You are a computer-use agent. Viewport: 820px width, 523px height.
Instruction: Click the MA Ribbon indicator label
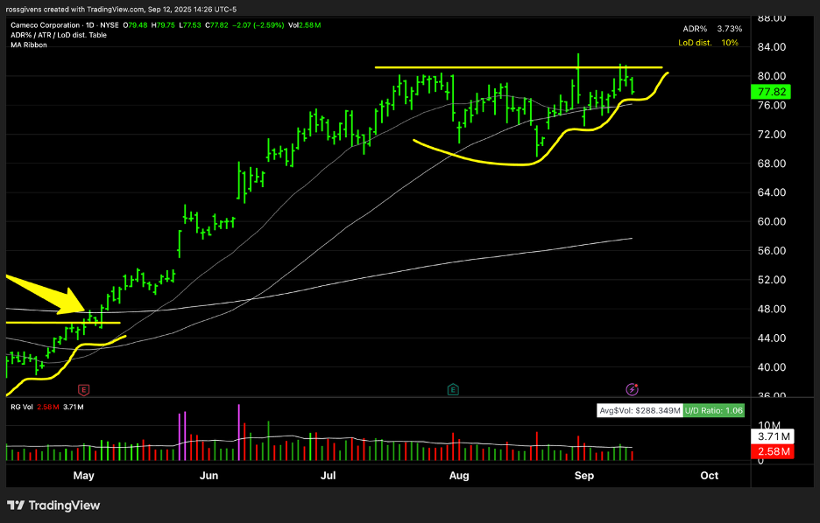[29, 45]
